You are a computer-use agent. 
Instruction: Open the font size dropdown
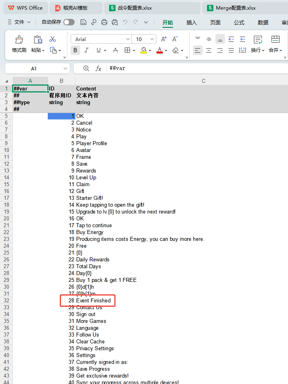[x=152, y=39]
